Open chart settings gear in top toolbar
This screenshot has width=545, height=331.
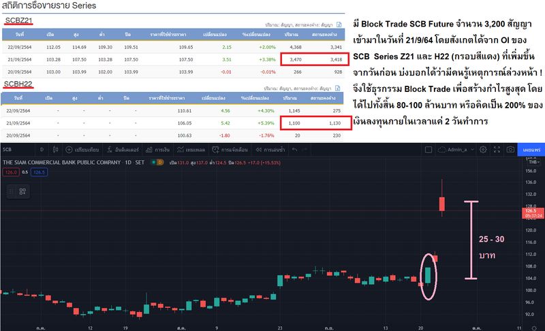[x=483, y=150]
